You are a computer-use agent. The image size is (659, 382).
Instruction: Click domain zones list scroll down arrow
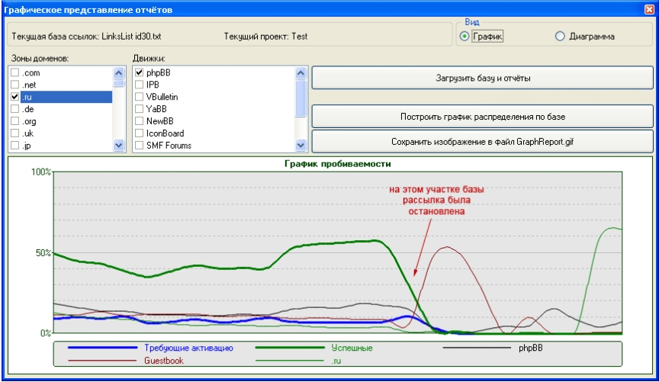point(119,146)
